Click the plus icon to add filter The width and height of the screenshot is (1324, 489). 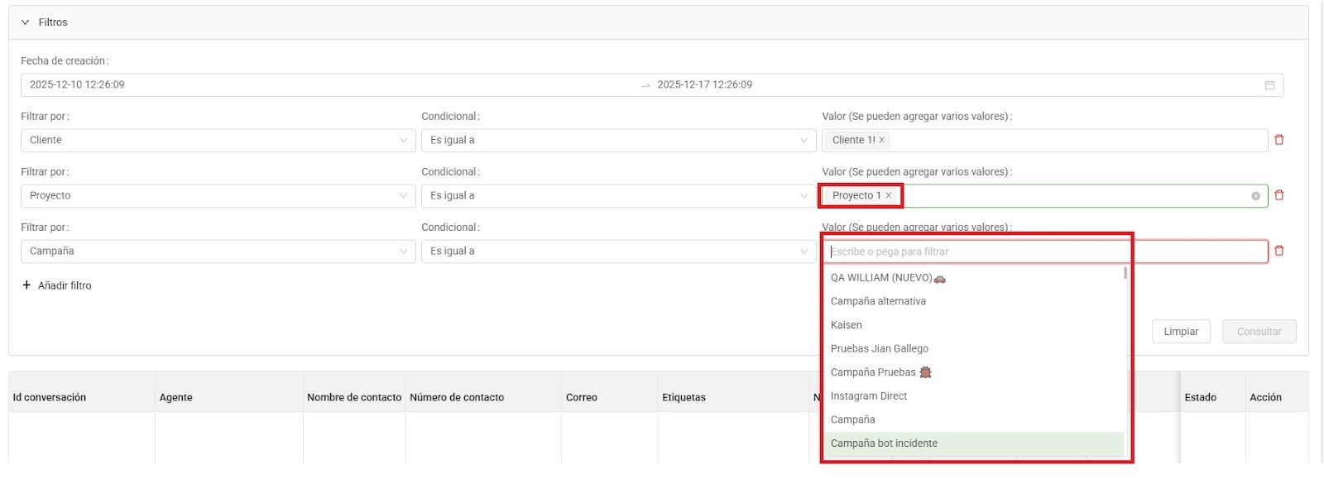tap(26, 285)
